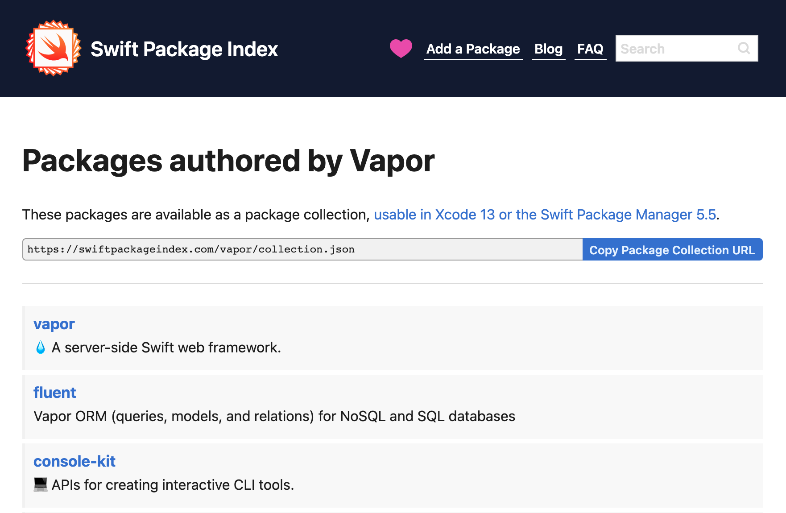Open the fluent package link
This screenshot has height=513, width=786.
[x=54, y=393]
